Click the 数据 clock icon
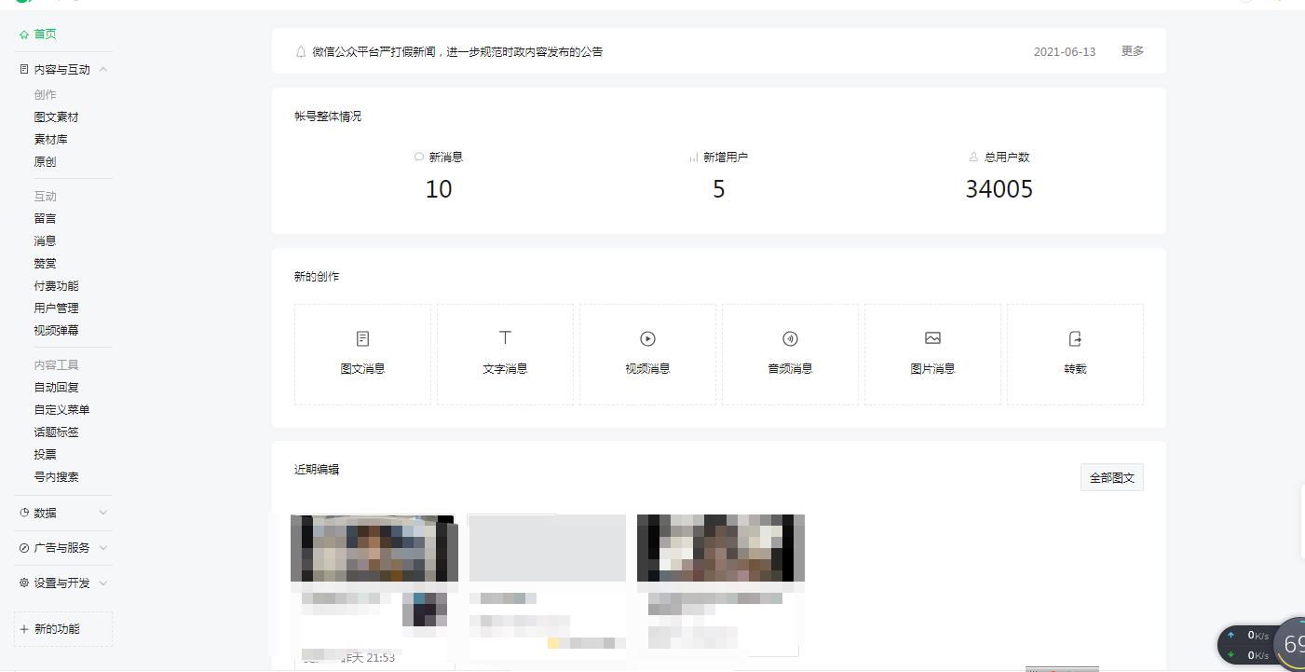Screen dimensions: 1305x672 click(24, 513)
